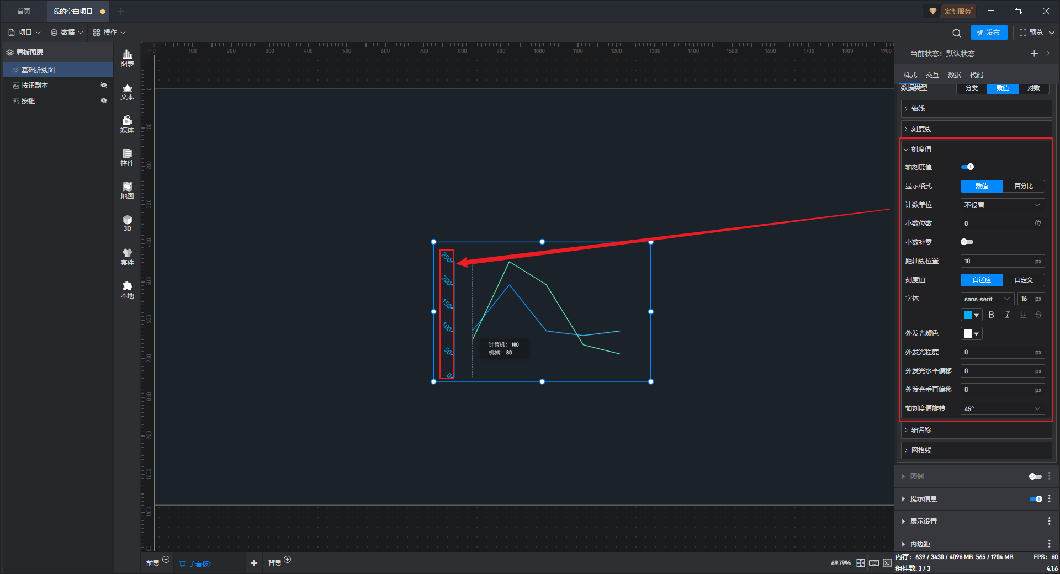Click the 小数位数 input field
This screenshot has width=1060, height=574.
(x=1003, y=224)
